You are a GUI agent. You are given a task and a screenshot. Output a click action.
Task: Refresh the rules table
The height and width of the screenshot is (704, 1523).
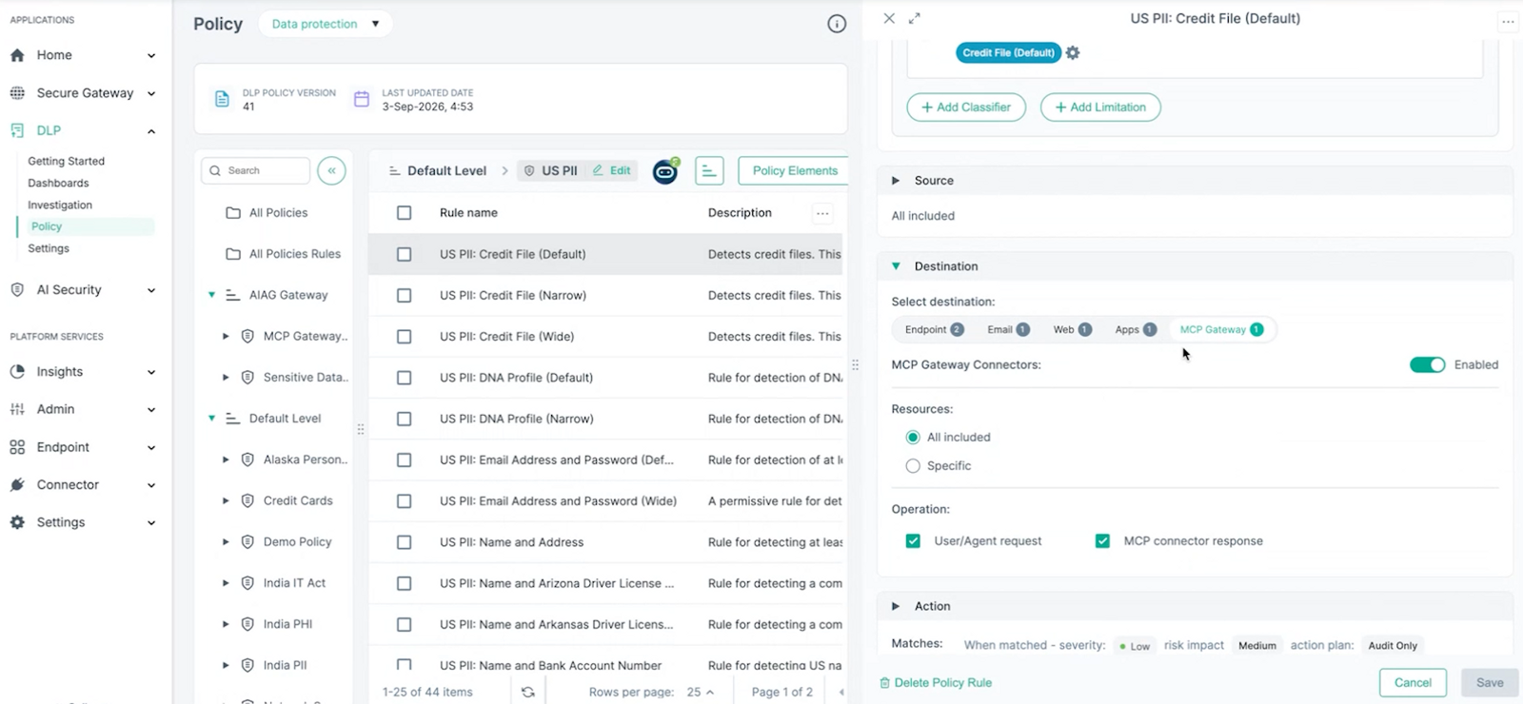(528, 692)
